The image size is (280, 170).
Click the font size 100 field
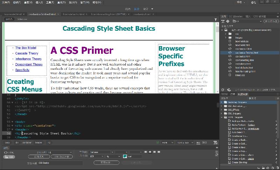pos(96,156)
